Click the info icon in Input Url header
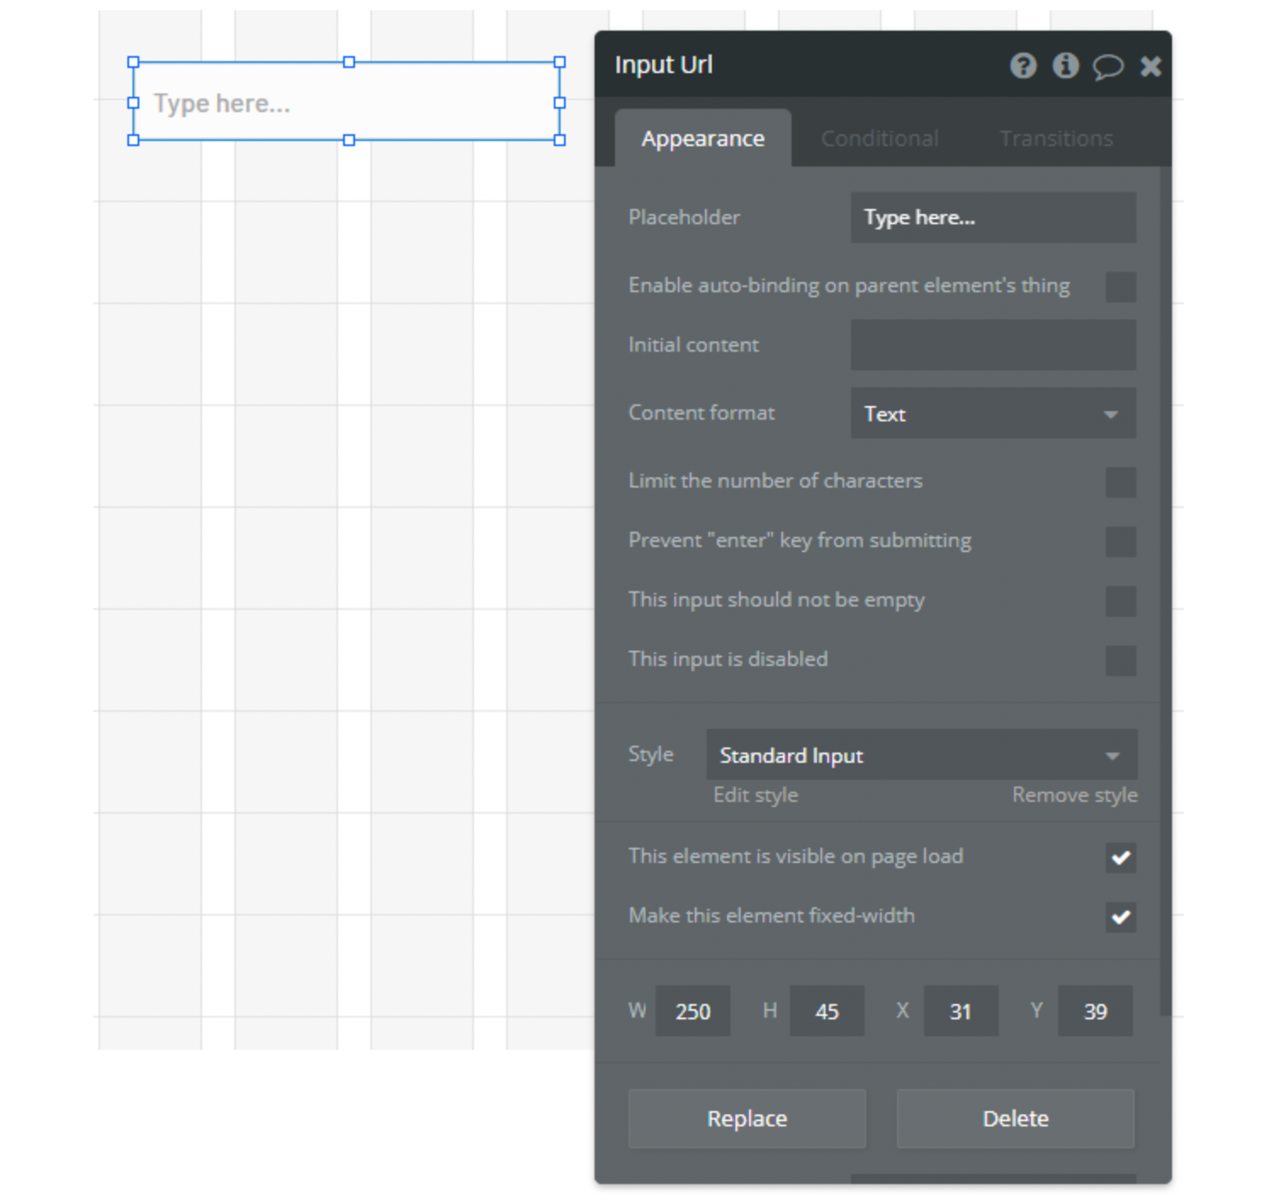This screenshot has height=1196, width=1274. click(1065, 65)
